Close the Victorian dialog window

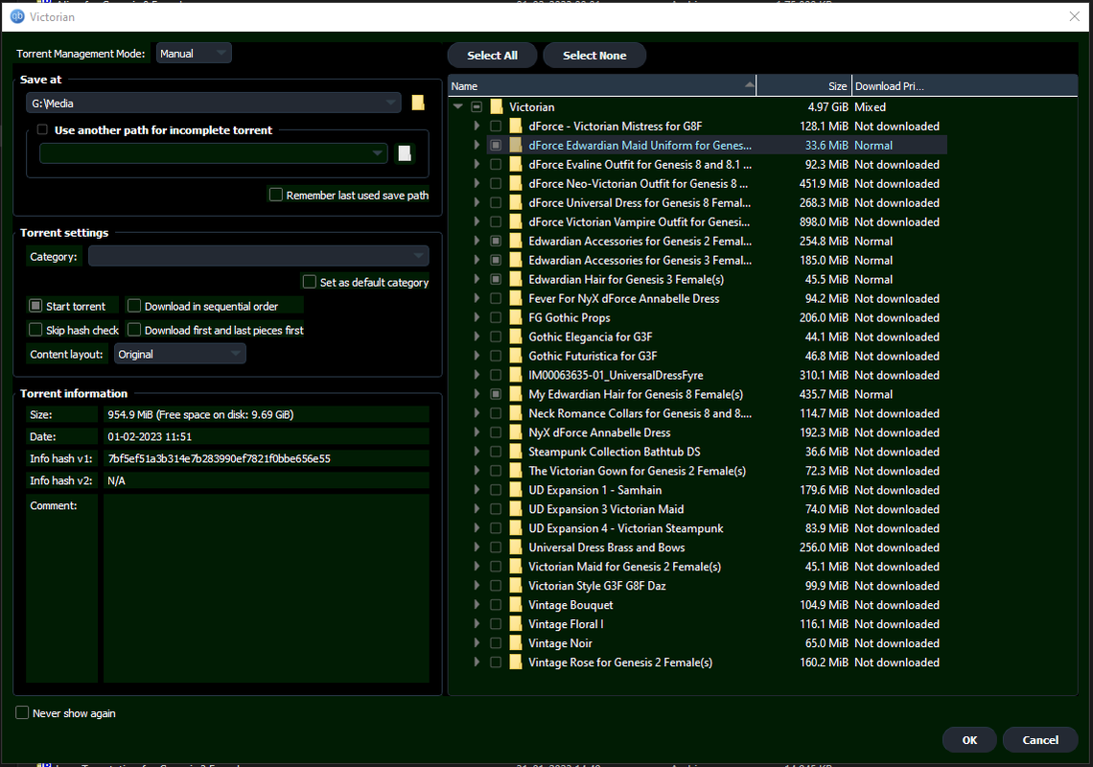tap(1074, 16)
